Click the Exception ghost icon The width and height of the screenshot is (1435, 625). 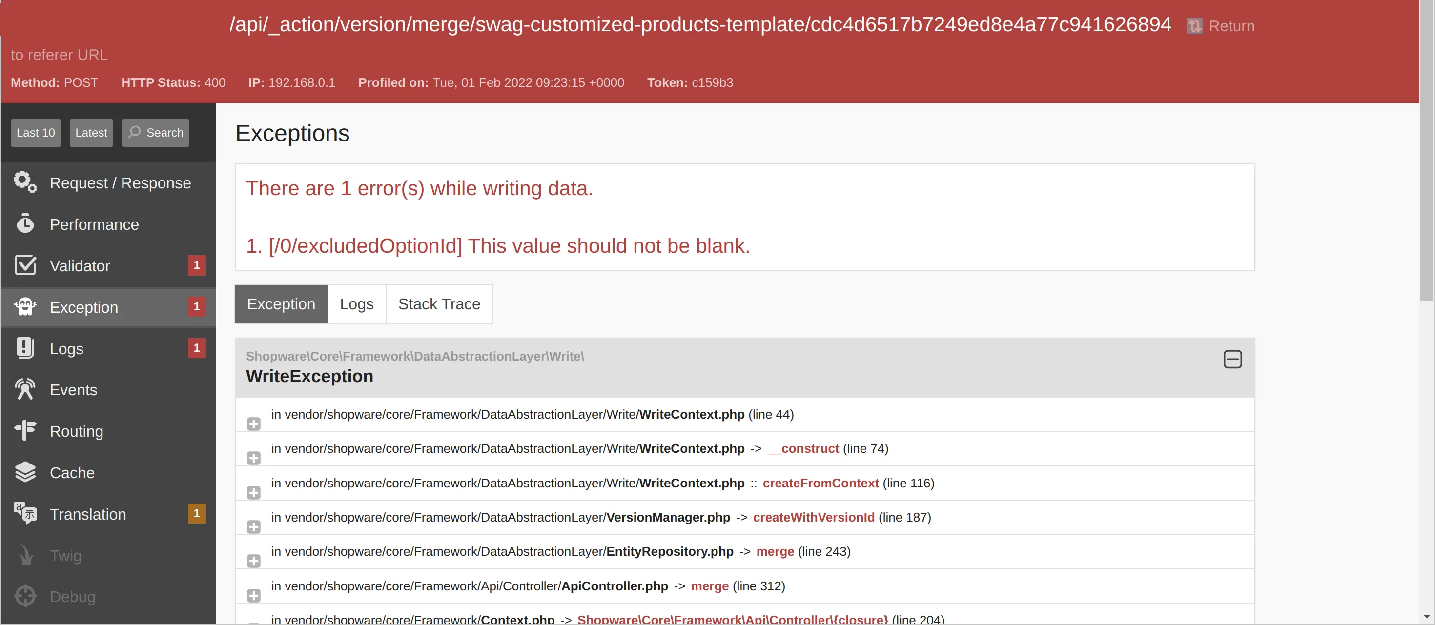pos(25,307)
